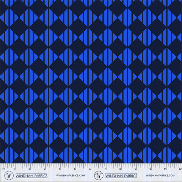The width and height of the screenshot is (182, 182).
Task: Click ruler number 11
Action: pyautogui.click(x=165, y=169)
